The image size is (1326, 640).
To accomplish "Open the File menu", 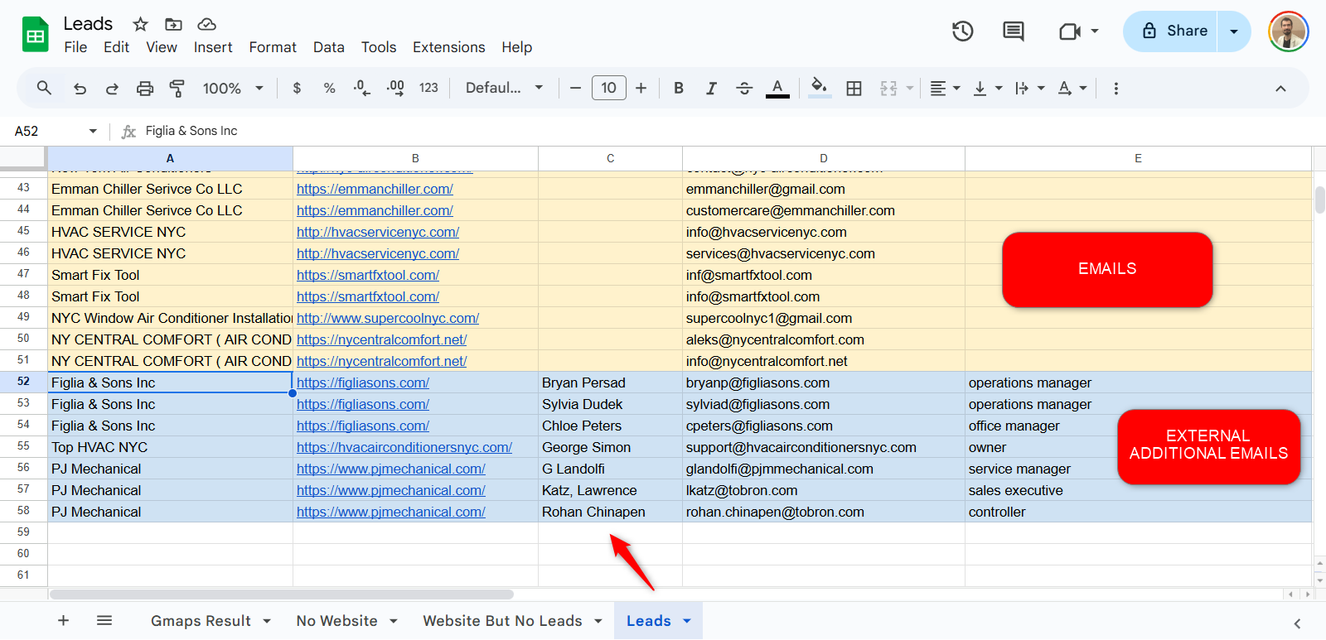I will tap(75, 47).
